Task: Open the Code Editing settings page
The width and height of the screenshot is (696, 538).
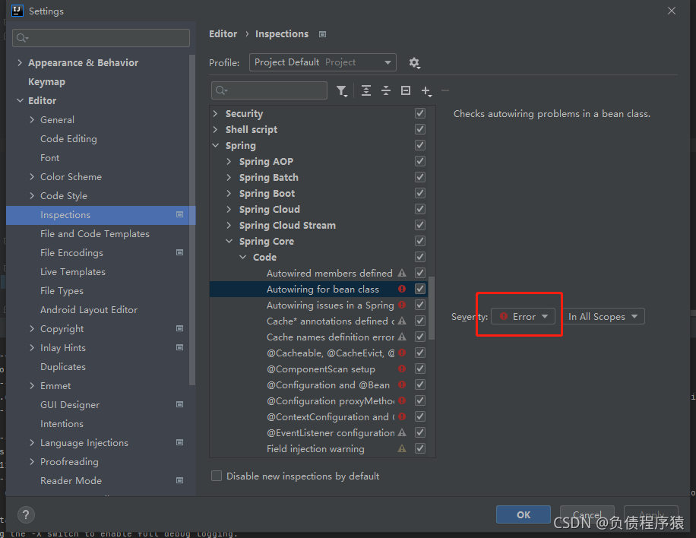Action: pyautogui.click(x=68, y=139)
